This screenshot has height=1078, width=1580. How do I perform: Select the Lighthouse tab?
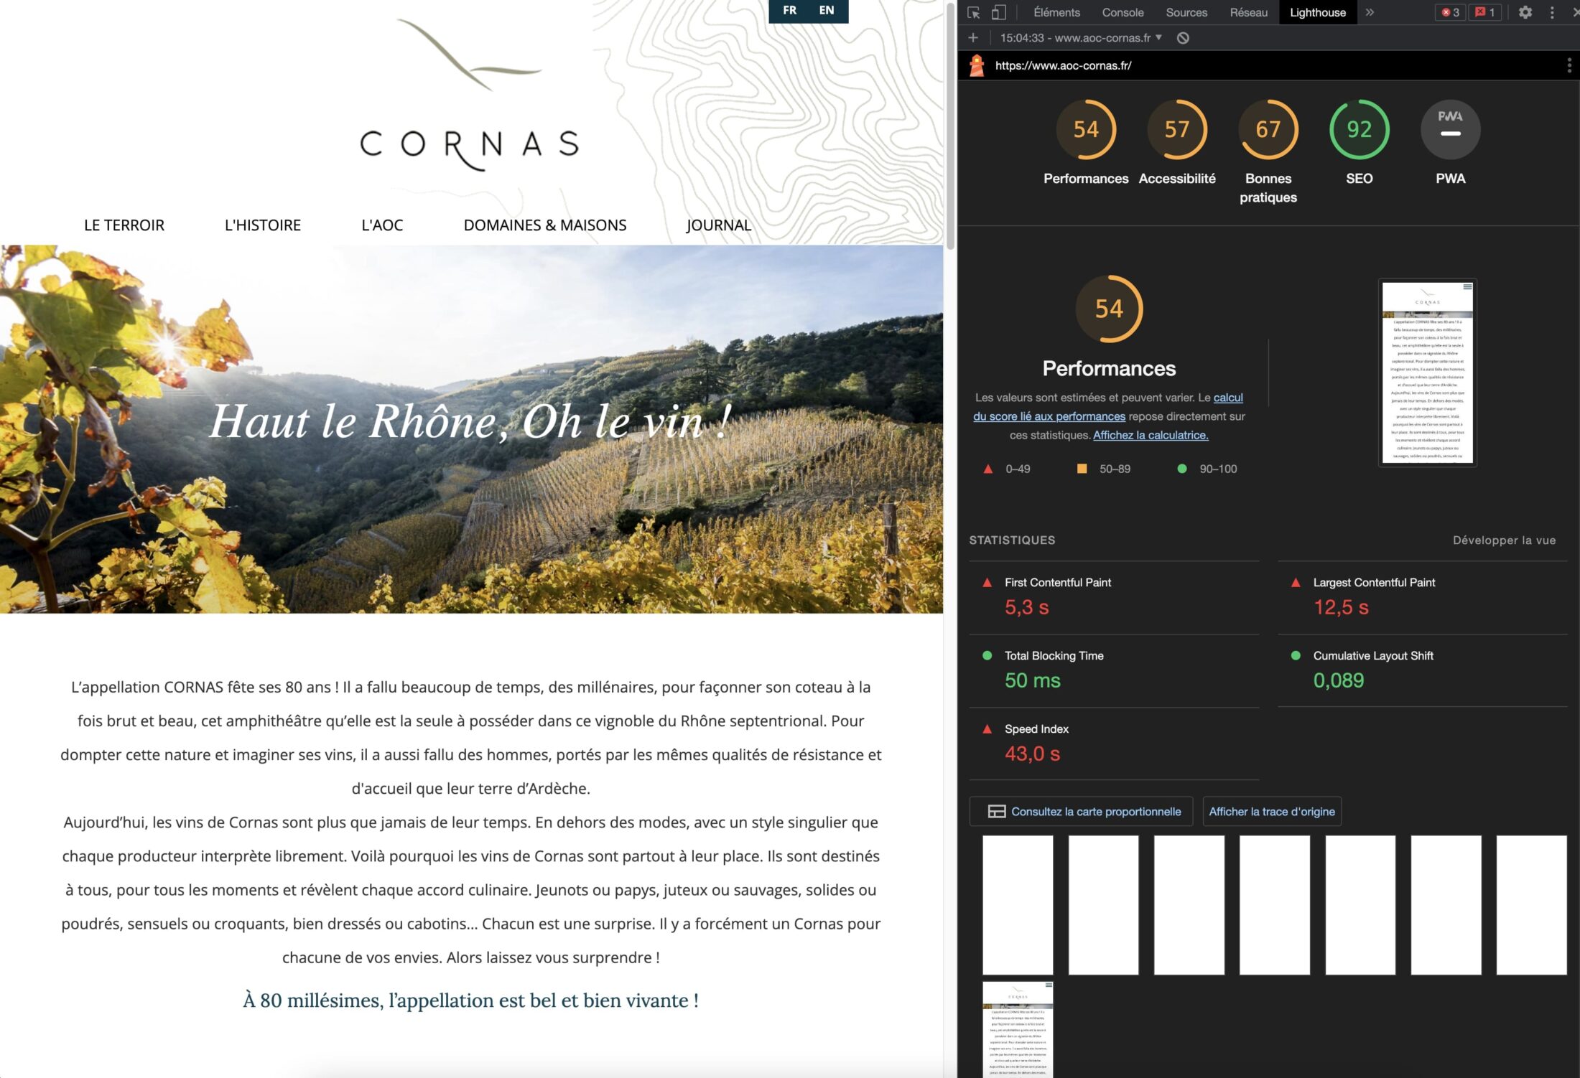1318,12
